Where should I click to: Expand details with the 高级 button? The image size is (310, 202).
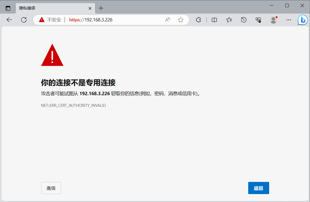pyautogui.click(x=51, y=188)
